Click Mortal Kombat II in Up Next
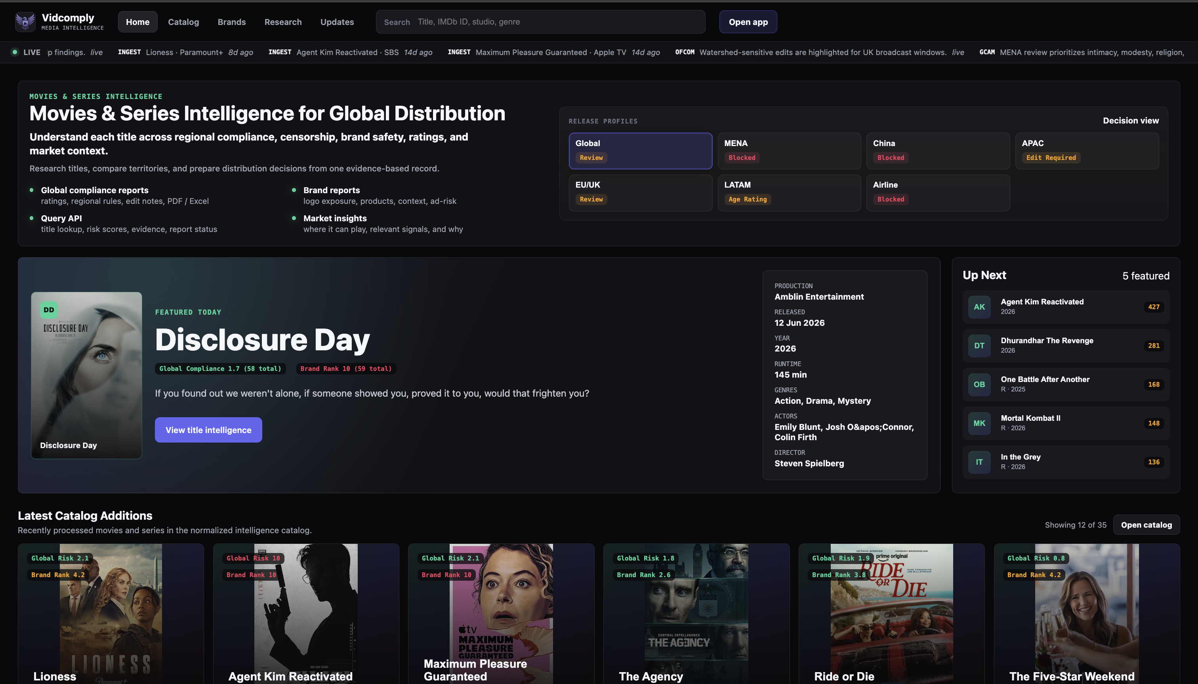 click(1066, 423)
